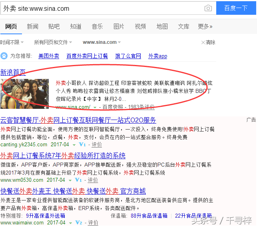257x228 pixels.
Task: Open the 22升食品保温箱 sublink
Action: click(193, 216)
